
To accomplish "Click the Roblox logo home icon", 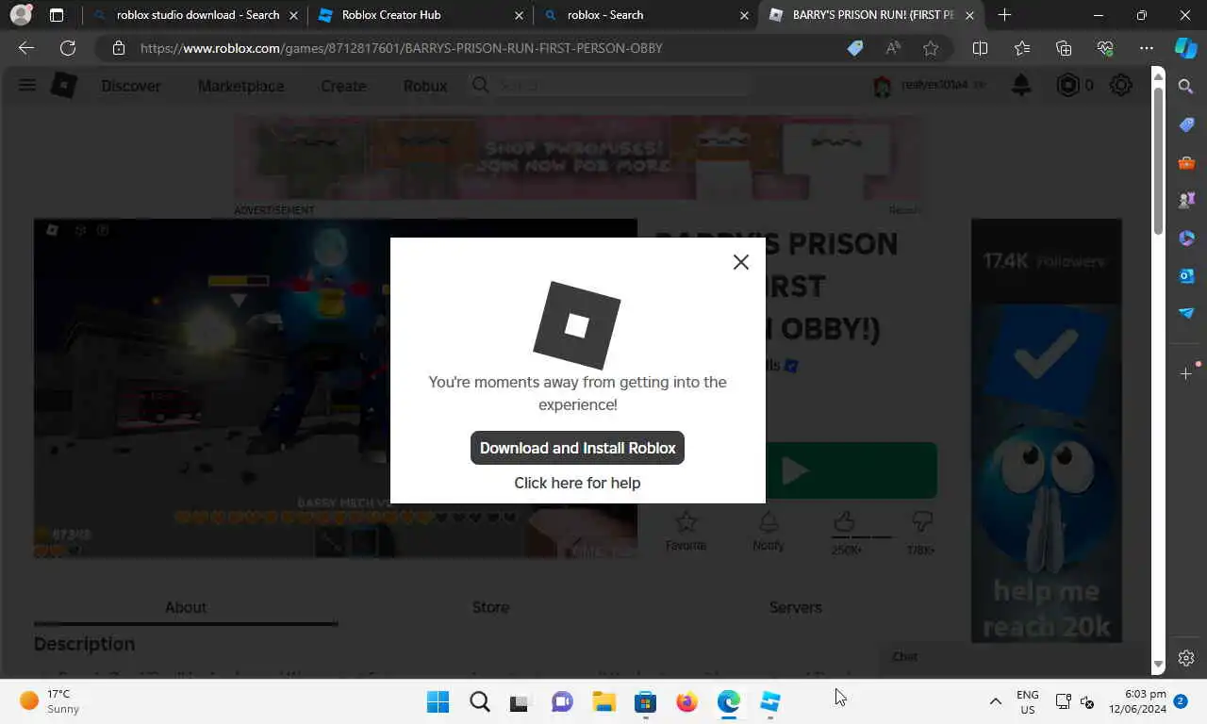I will point(63,86).
